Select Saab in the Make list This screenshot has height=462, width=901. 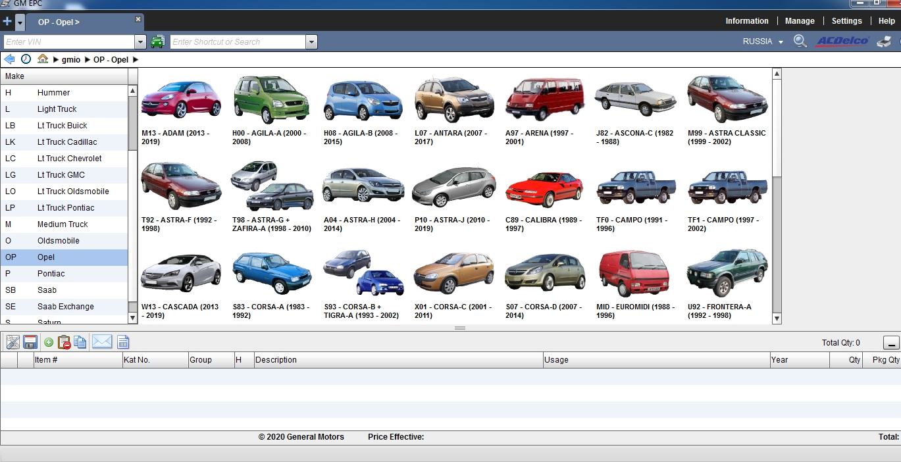47,290
